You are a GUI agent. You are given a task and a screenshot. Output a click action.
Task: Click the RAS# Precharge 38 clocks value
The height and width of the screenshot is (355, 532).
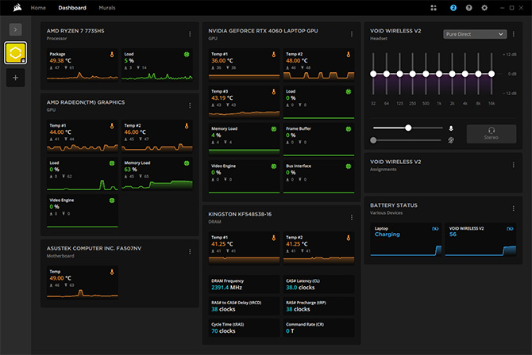298,309
